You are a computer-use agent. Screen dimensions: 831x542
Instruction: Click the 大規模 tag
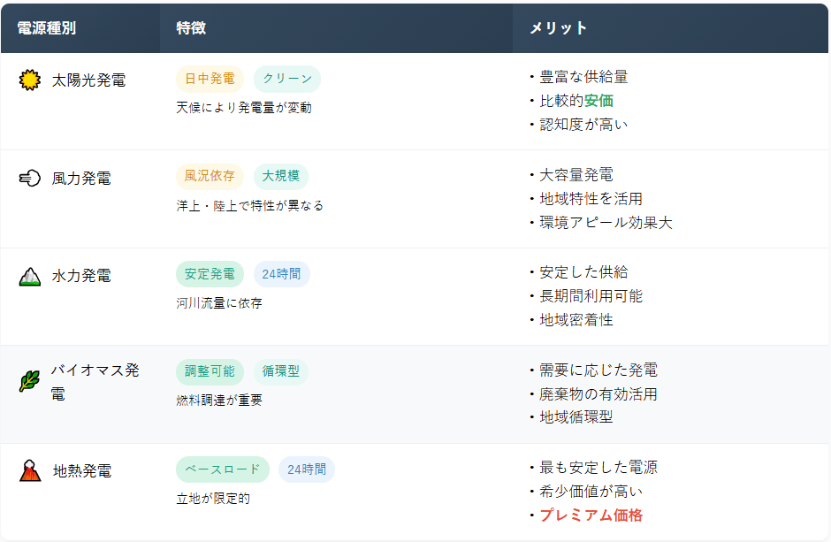(280, 176)
